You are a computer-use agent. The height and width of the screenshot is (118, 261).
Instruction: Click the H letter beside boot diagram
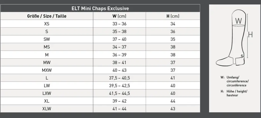[250, 35]
